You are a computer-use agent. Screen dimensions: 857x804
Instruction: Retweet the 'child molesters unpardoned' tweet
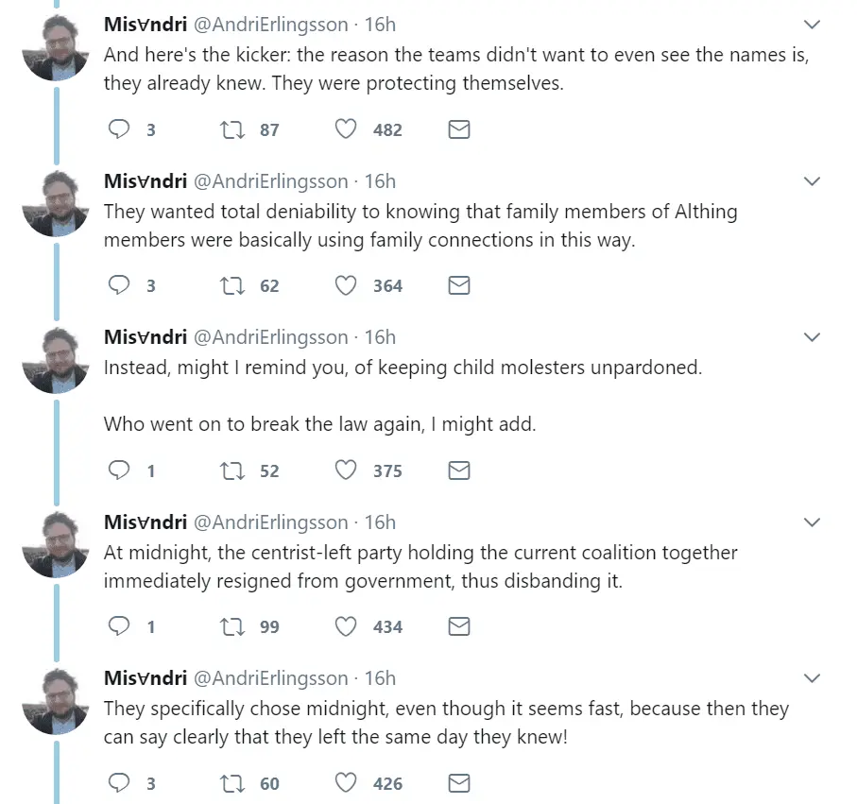[231, 470]
